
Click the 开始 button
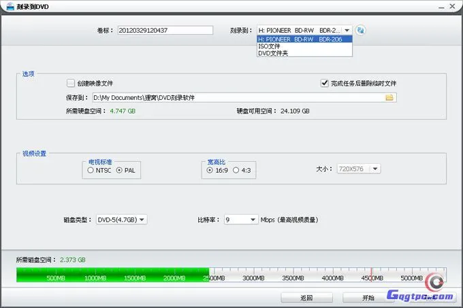(x=368, y=298)
